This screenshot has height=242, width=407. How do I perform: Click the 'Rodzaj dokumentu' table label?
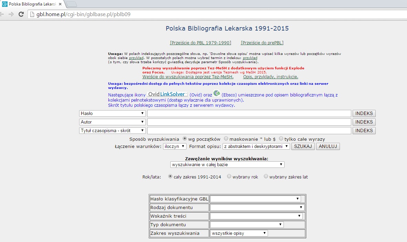click(x=171, y=208)
